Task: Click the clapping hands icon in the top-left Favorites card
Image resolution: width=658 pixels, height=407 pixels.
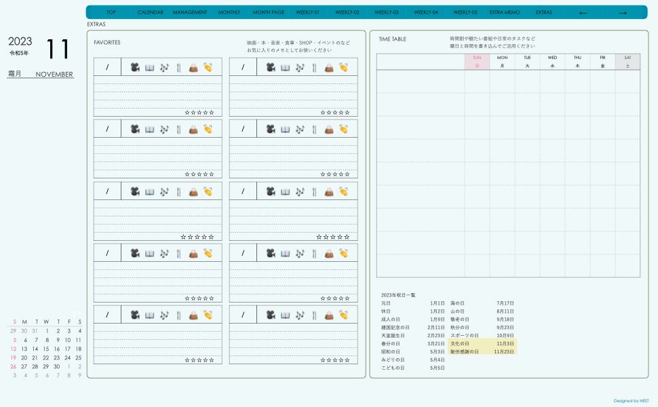Action: coord(208,67)
